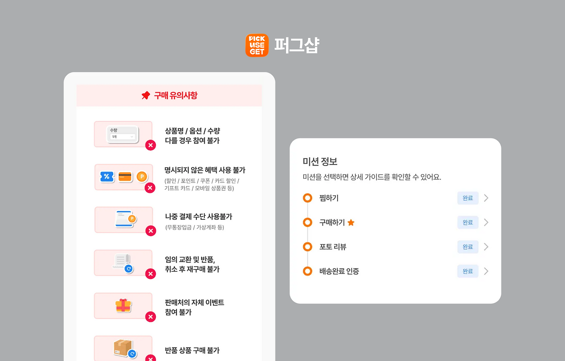Select the 배송완료 인증 step circle
This screenshot has height=361, width=565.
308,271
